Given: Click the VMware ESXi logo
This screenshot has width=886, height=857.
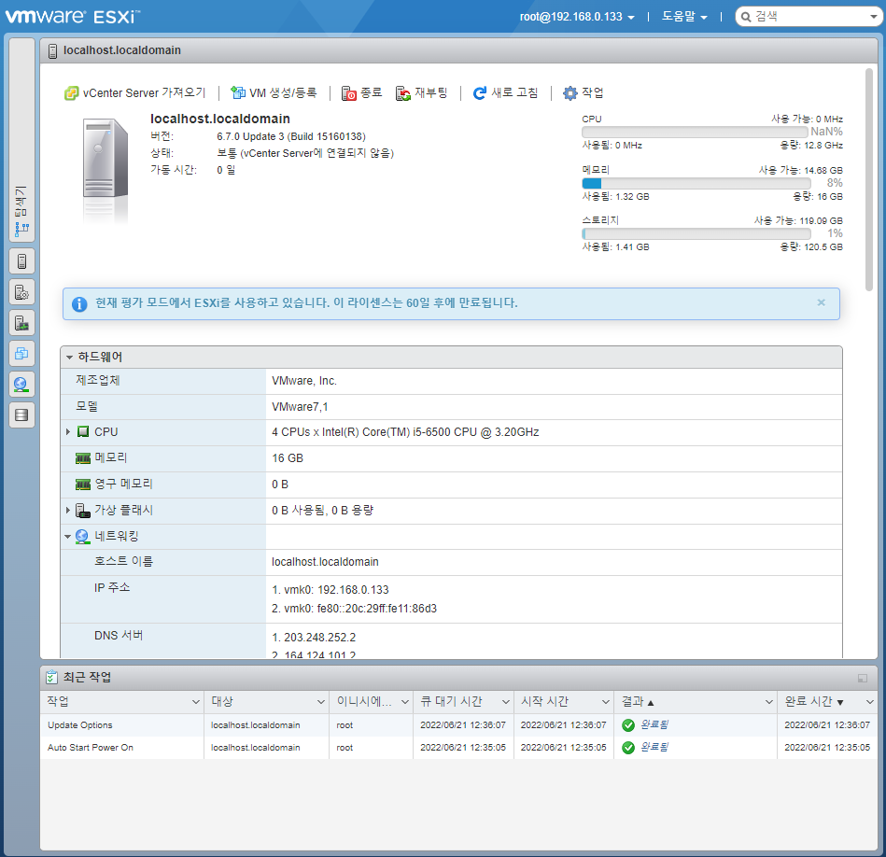Looking at the screenshot, I should (x=72, y=17).
